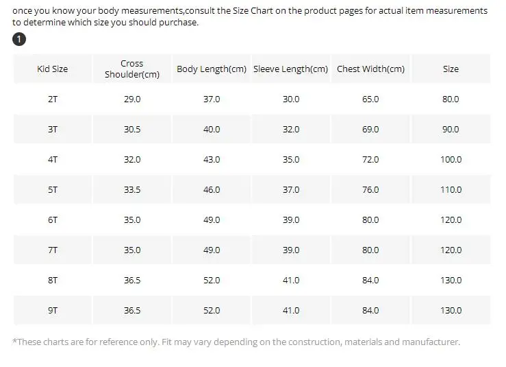Screen dimensions: 506x367
Task: Select the 65.0 chest width value
Action: [370, 99]
